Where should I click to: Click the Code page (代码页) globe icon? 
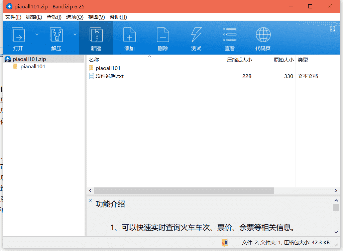[x=263, y=34]
